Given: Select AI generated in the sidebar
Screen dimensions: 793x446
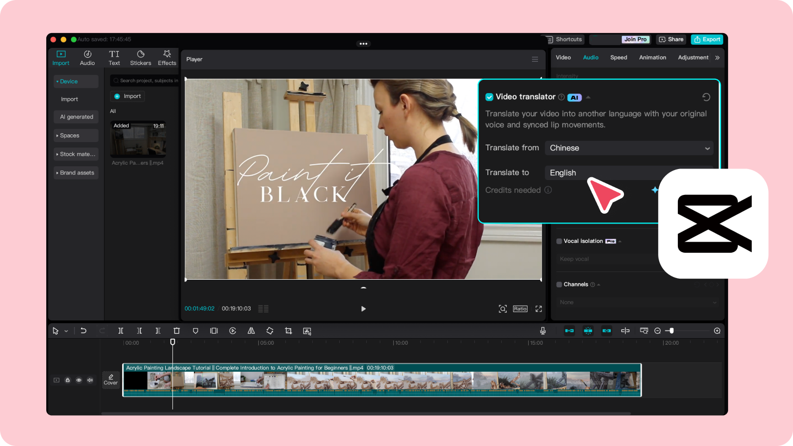Looking at the screenshot, I should tap(76, 117).
